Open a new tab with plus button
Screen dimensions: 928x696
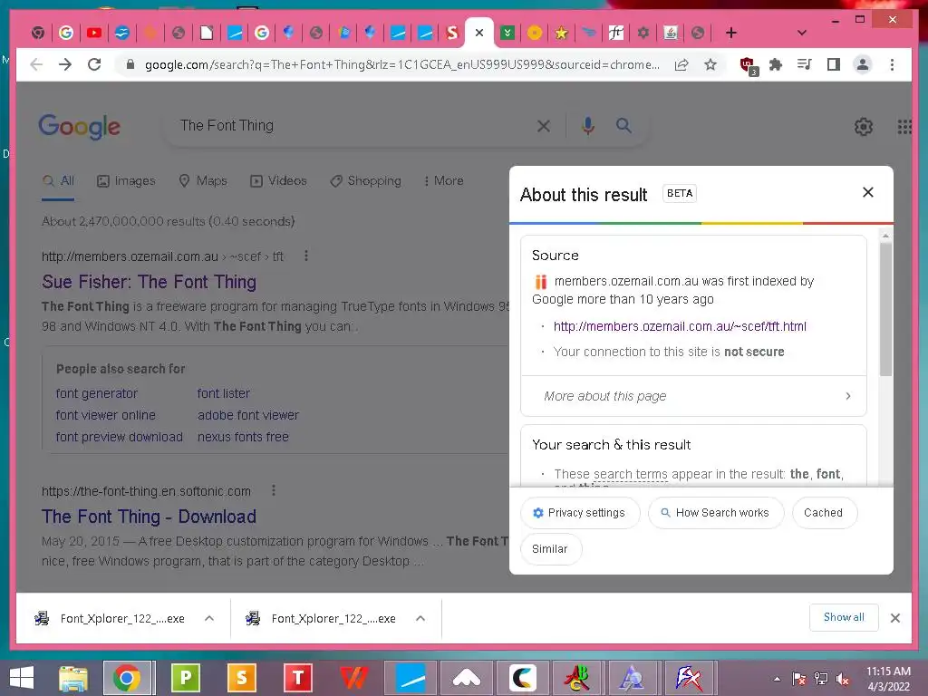pyautogui.click(x=731, y=33)
